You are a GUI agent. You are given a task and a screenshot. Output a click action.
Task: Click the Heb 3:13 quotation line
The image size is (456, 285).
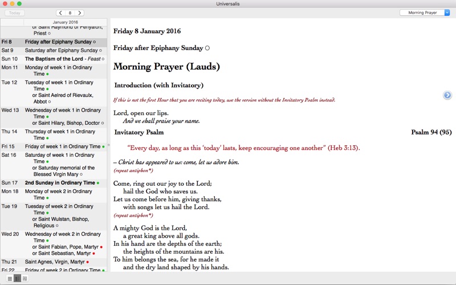(244, 148)
